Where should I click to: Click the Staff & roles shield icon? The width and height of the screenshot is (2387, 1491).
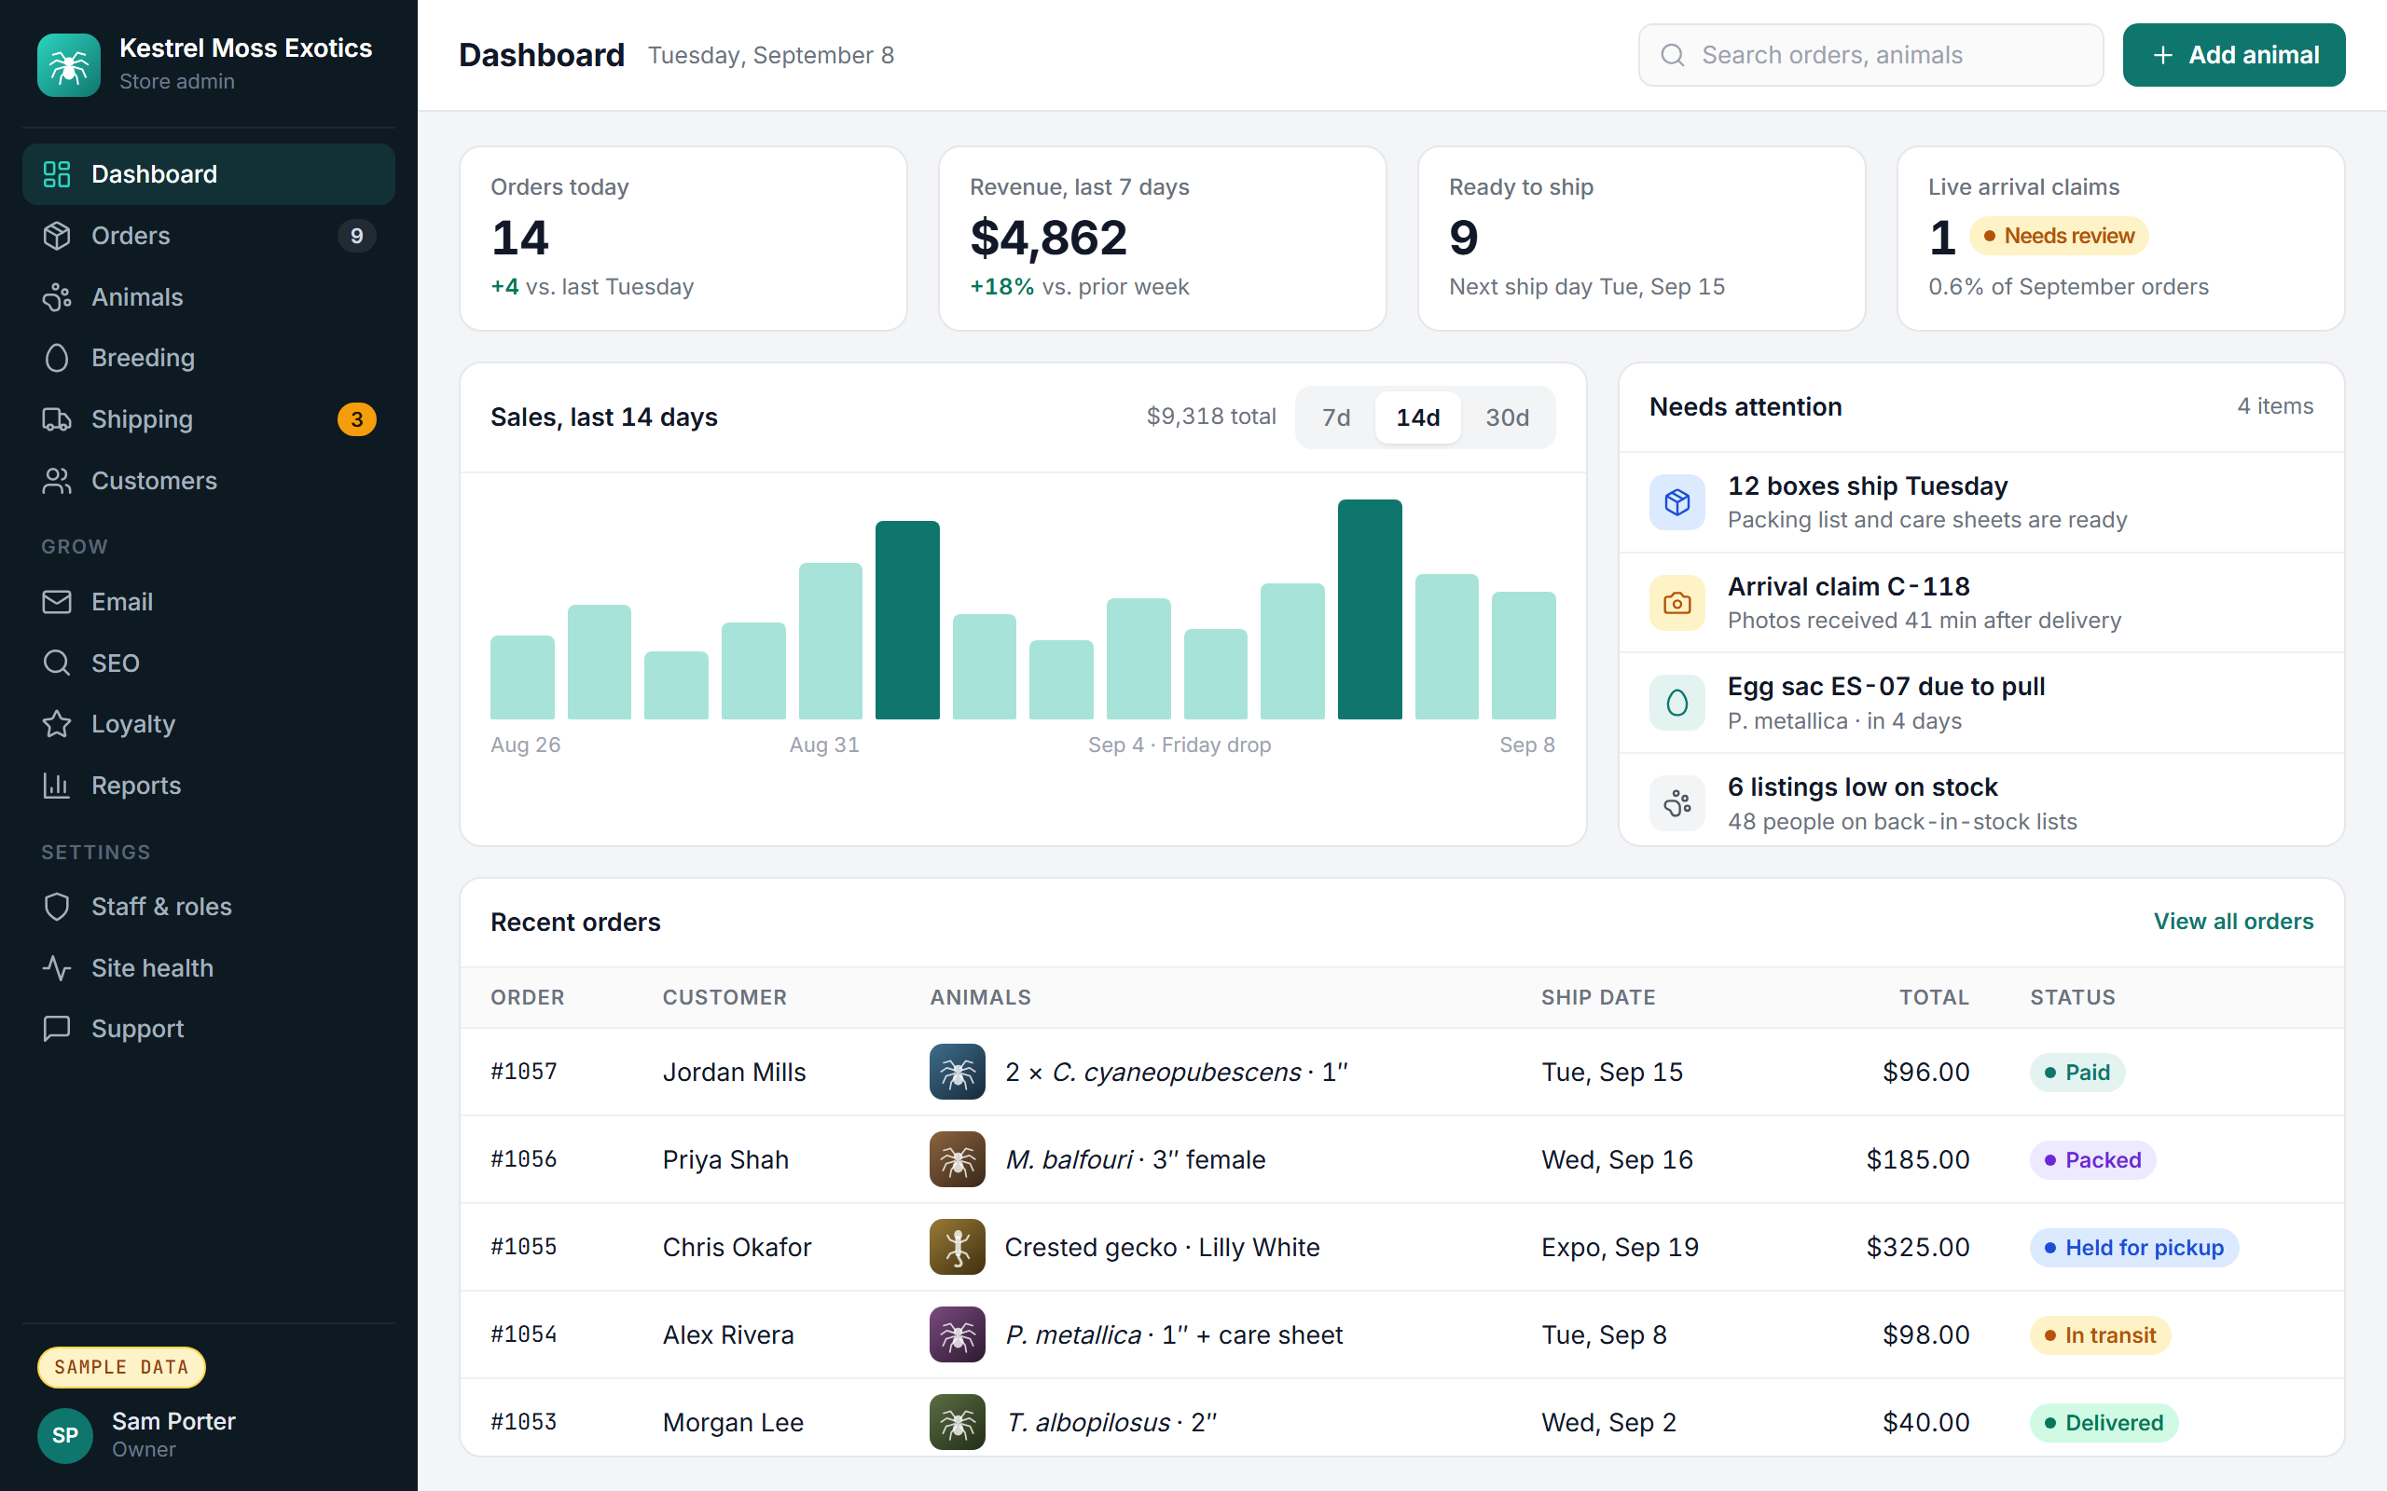point(57,906)
